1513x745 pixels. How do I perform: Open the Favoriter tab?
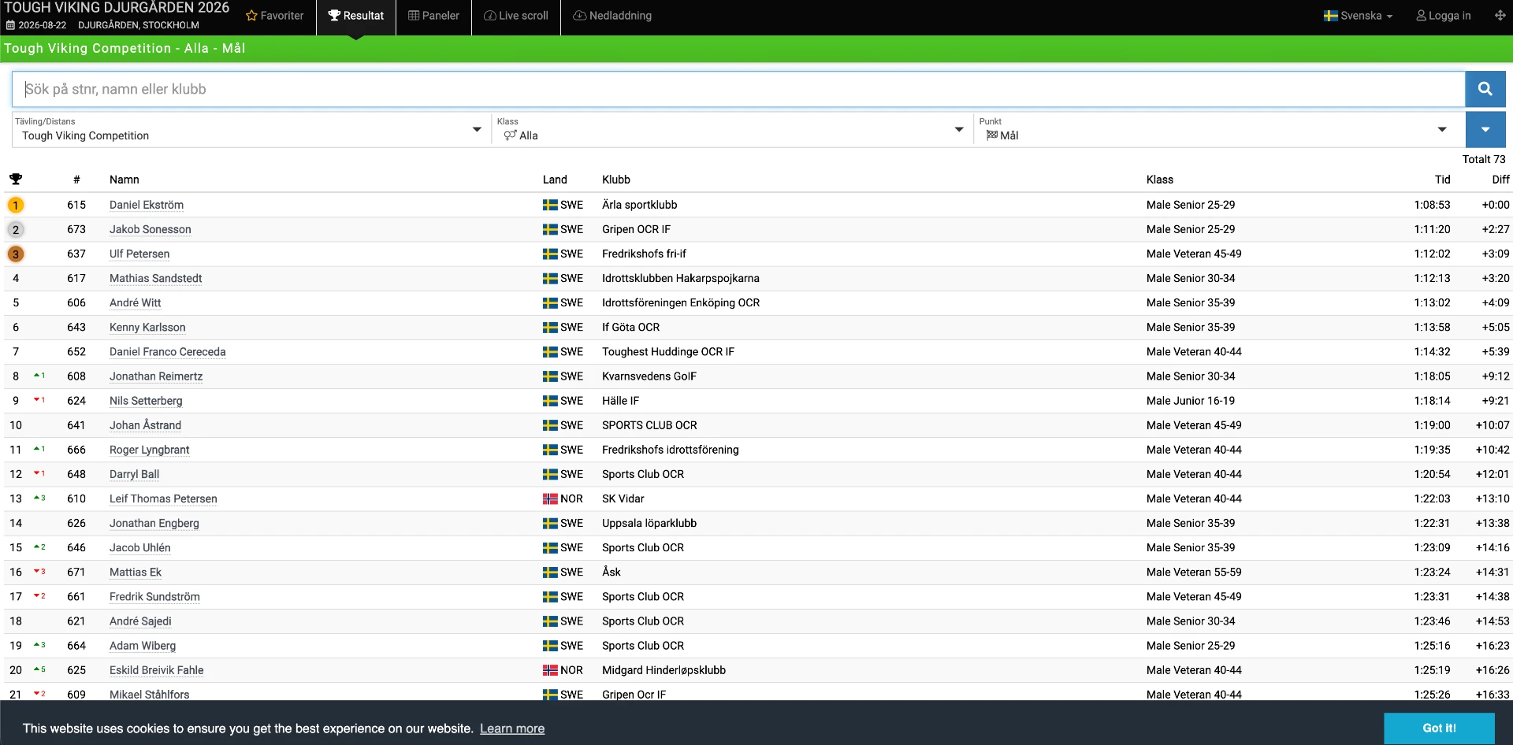[x=274, y=16]
